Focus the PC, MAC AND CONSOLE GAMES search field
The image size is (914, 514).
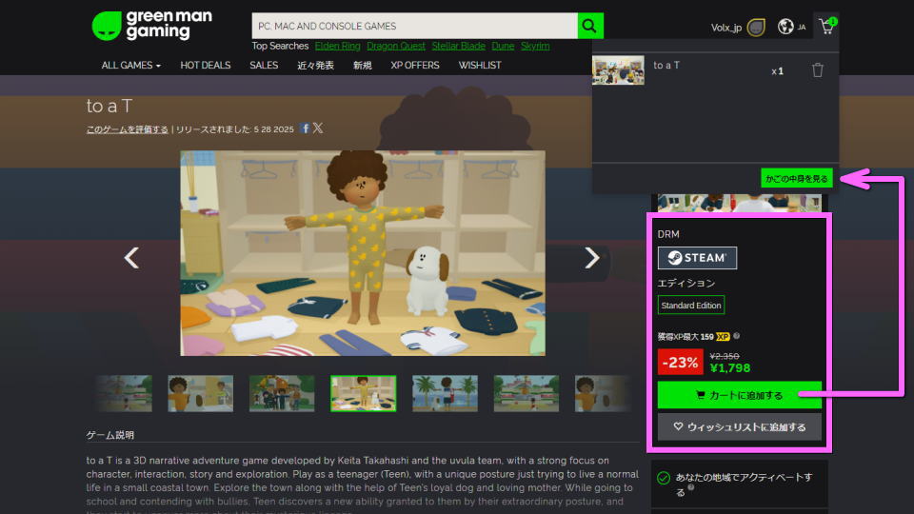pyautogui.click(x=414, y=26)
